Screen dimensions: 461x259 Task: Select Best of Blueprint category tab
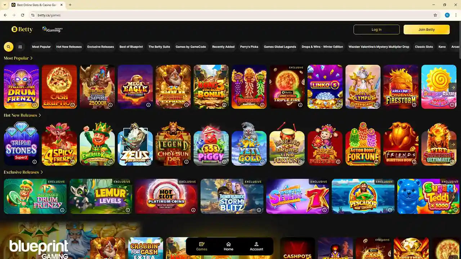coord(131,47)
